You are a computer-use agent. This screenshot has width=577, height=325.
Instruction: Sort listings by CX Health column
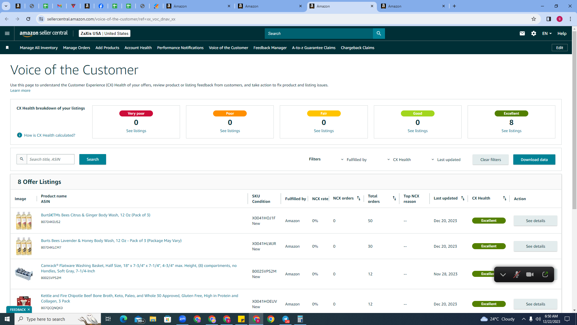click(x=505, y=198)
